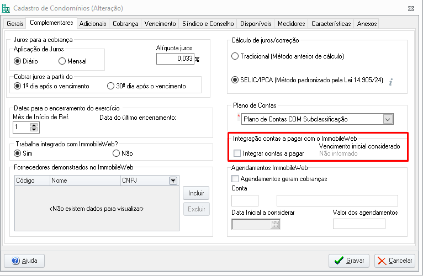Viewport: 423px width, 276px height.
Task: Switch to the Cobrança tab
Action: [125, 24]
